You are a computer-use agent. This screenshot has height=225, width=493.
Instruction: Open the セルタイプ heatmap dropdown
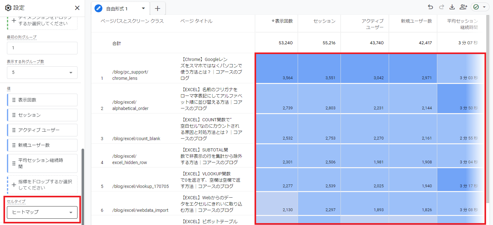coord(42,212)
